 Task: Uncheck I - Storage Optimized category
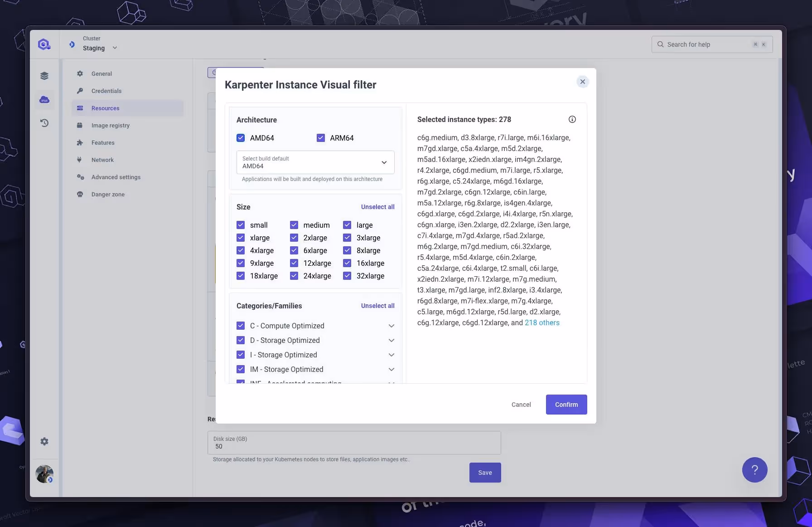point(241,355)
